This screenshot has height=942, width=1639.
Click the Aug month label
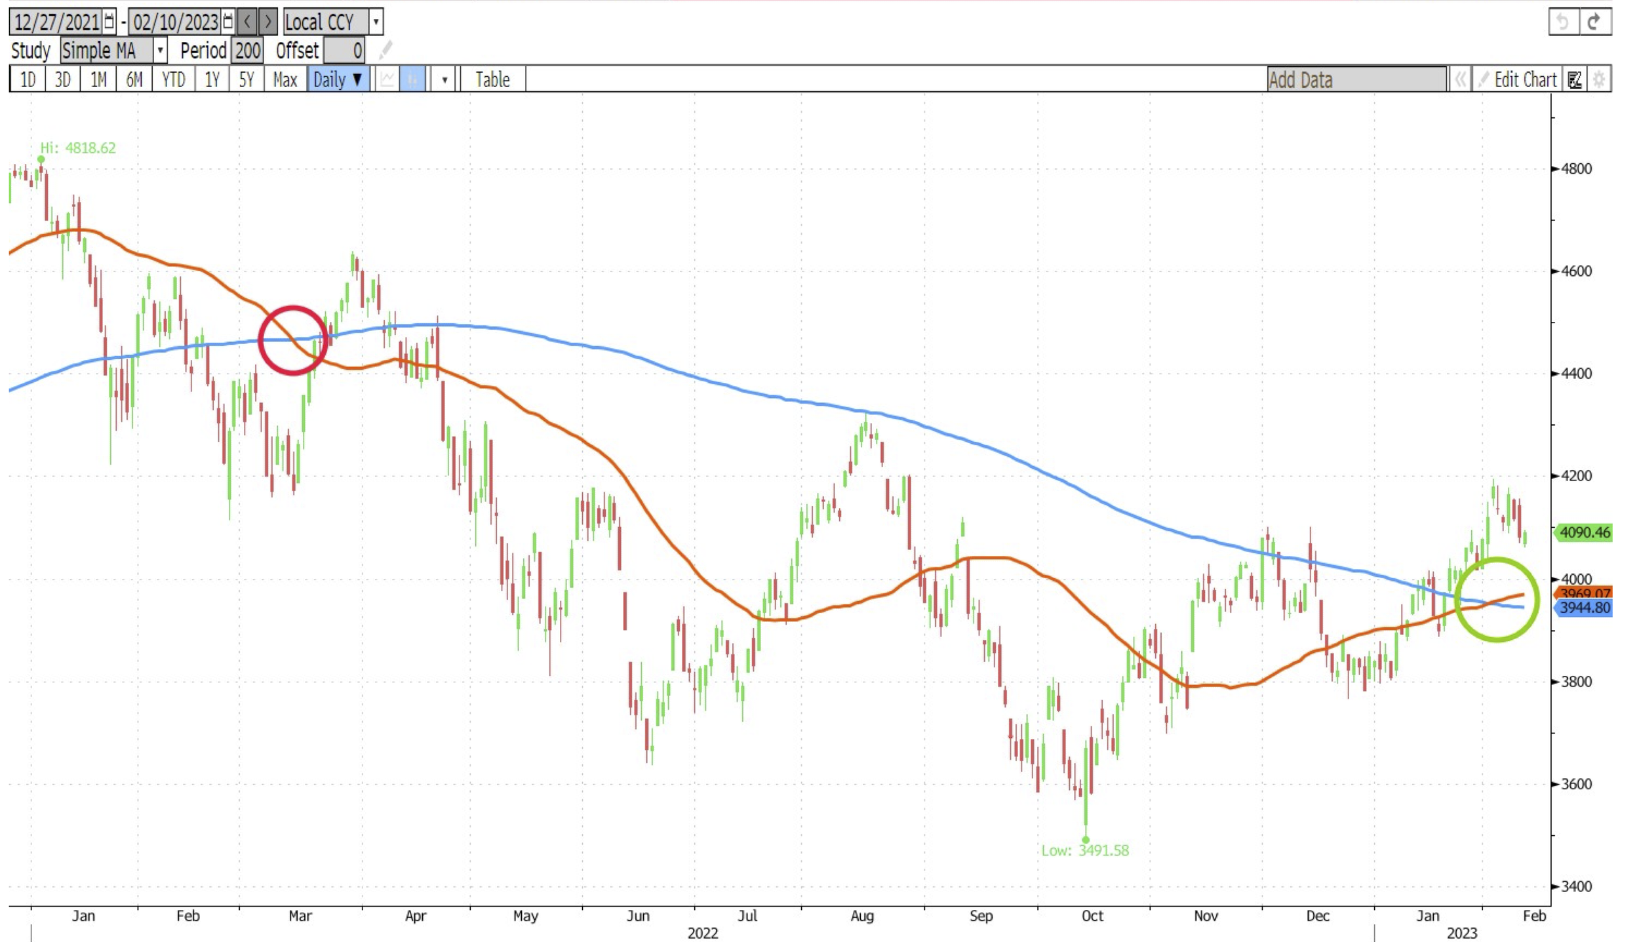pyautogui.click(x=862, y=915)
